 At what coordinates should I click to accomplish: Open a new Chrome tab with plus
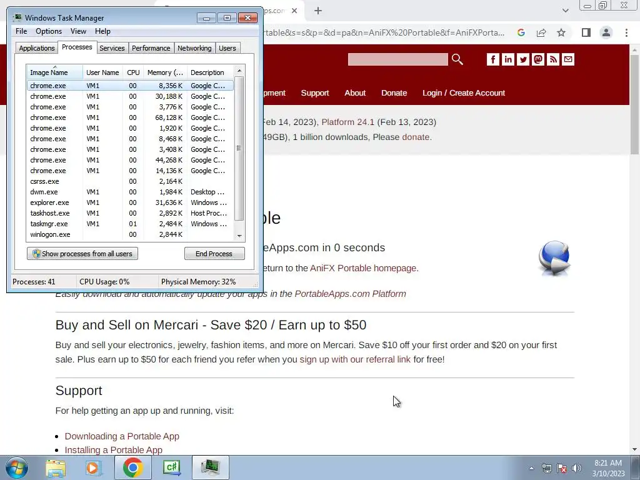318,11
